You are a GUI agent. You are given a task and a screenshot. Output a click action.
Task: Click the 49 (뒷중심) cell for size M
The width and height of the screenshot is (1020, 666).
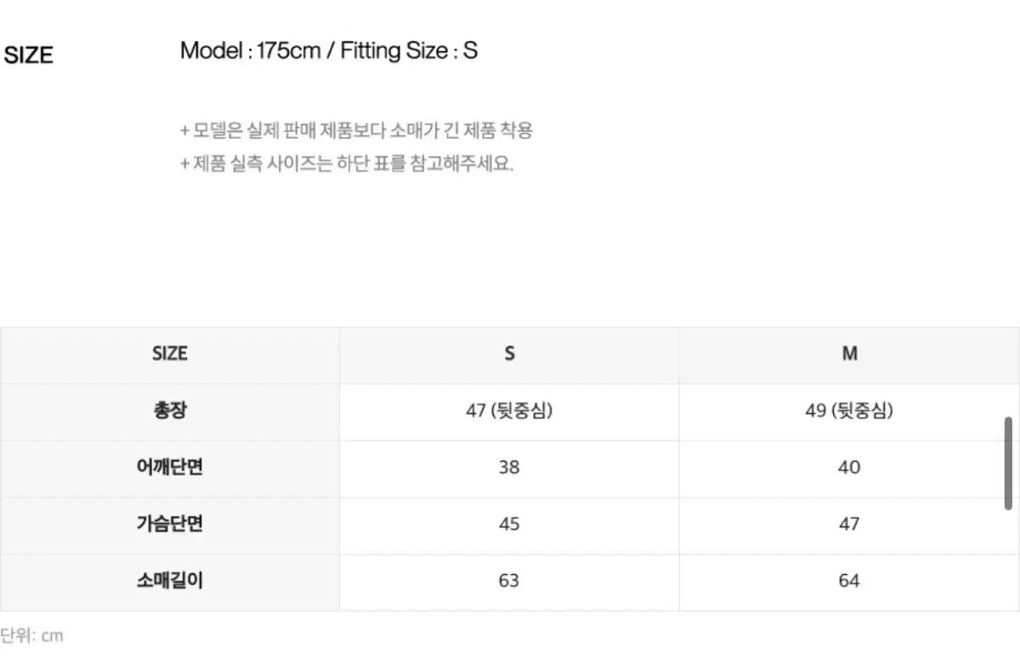coord(849,412)
